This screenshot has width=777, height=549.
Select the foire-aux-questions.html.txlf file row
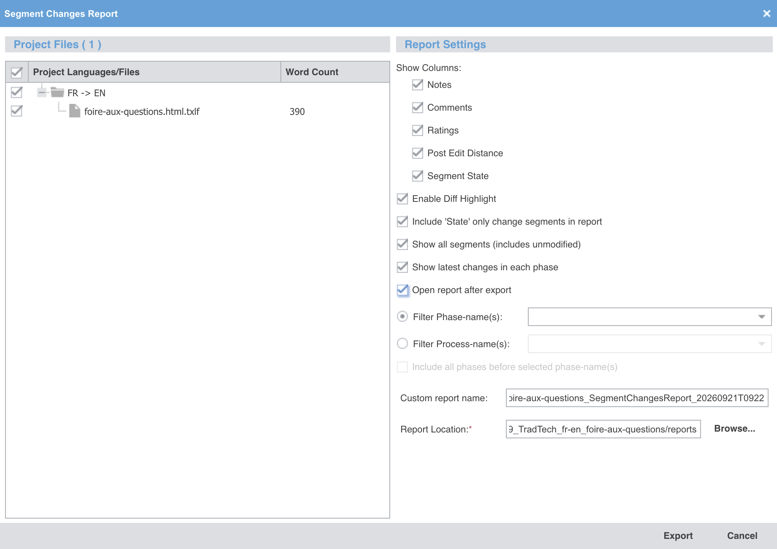click(x=198, y=111)
